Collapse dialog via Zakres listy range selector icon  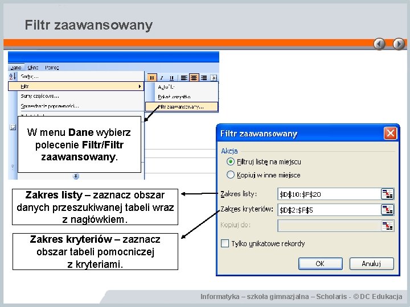pos(387,194)
